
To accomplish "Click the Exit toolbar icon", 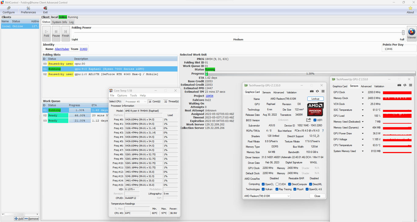I will coord(45,10).
